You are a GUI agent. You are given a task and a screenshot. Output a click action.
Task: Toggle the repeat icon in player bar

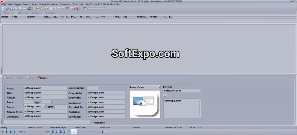click(53, 132)
